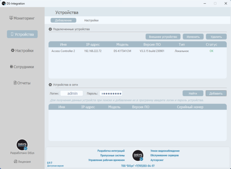Open the Отчеты reports section
Viewport: 231px width, 169px height.
[x=22, y=83]
